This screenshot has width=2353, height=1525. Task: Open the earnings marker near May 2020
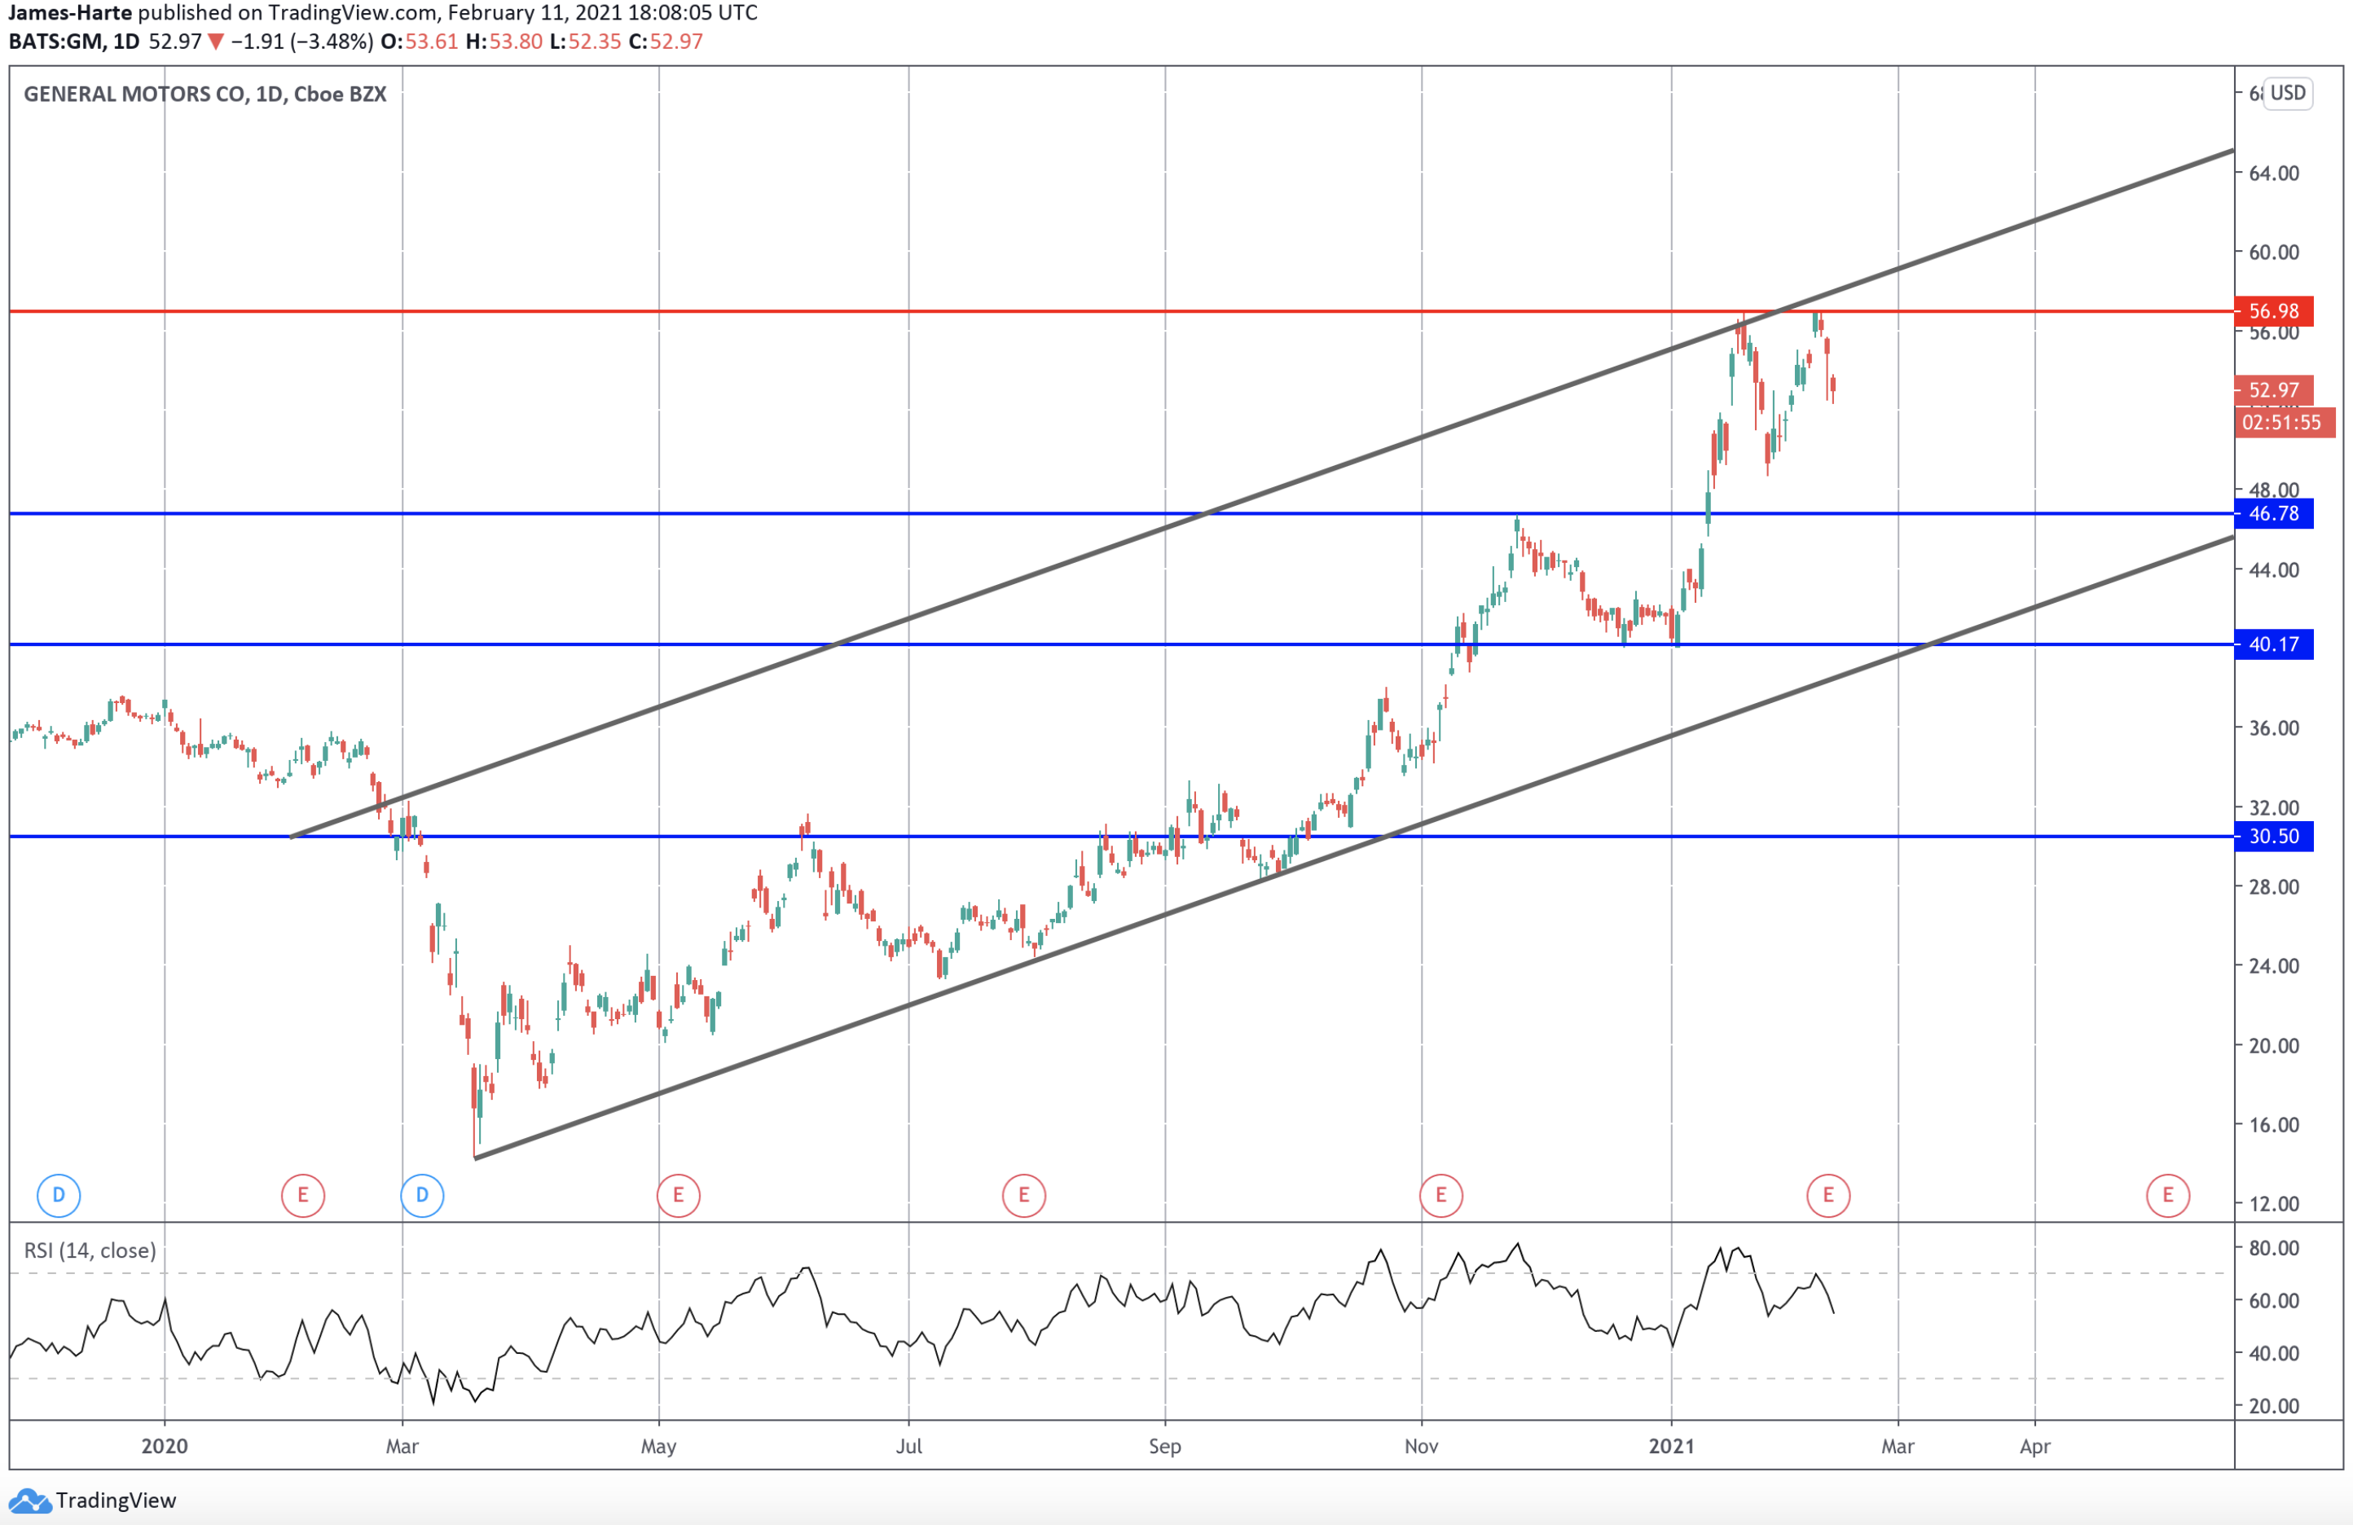pyautogui.click(x=678, y=1195)
